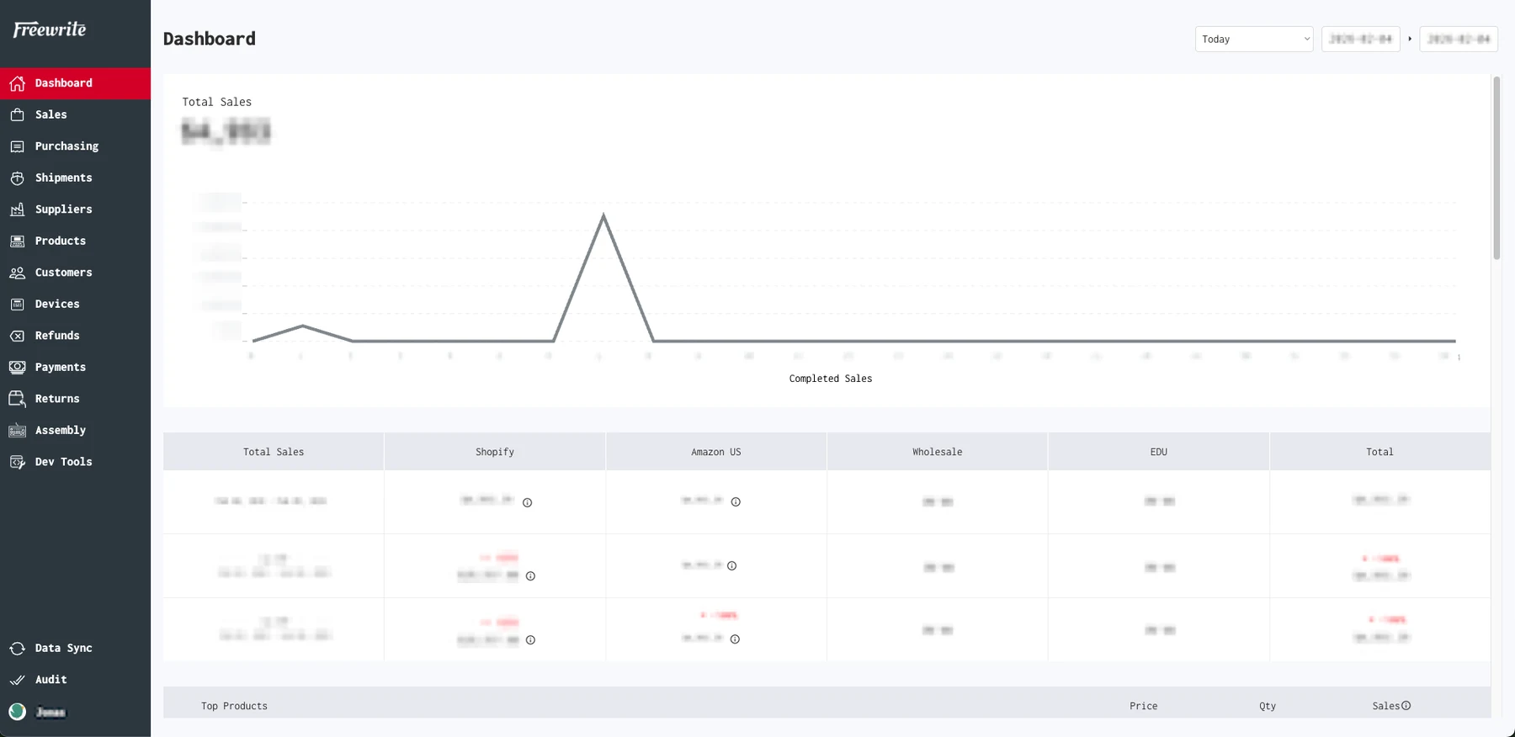Open the Today date range dropdown
Viewport: 1515px width, 737px height.
[1254, 39]
